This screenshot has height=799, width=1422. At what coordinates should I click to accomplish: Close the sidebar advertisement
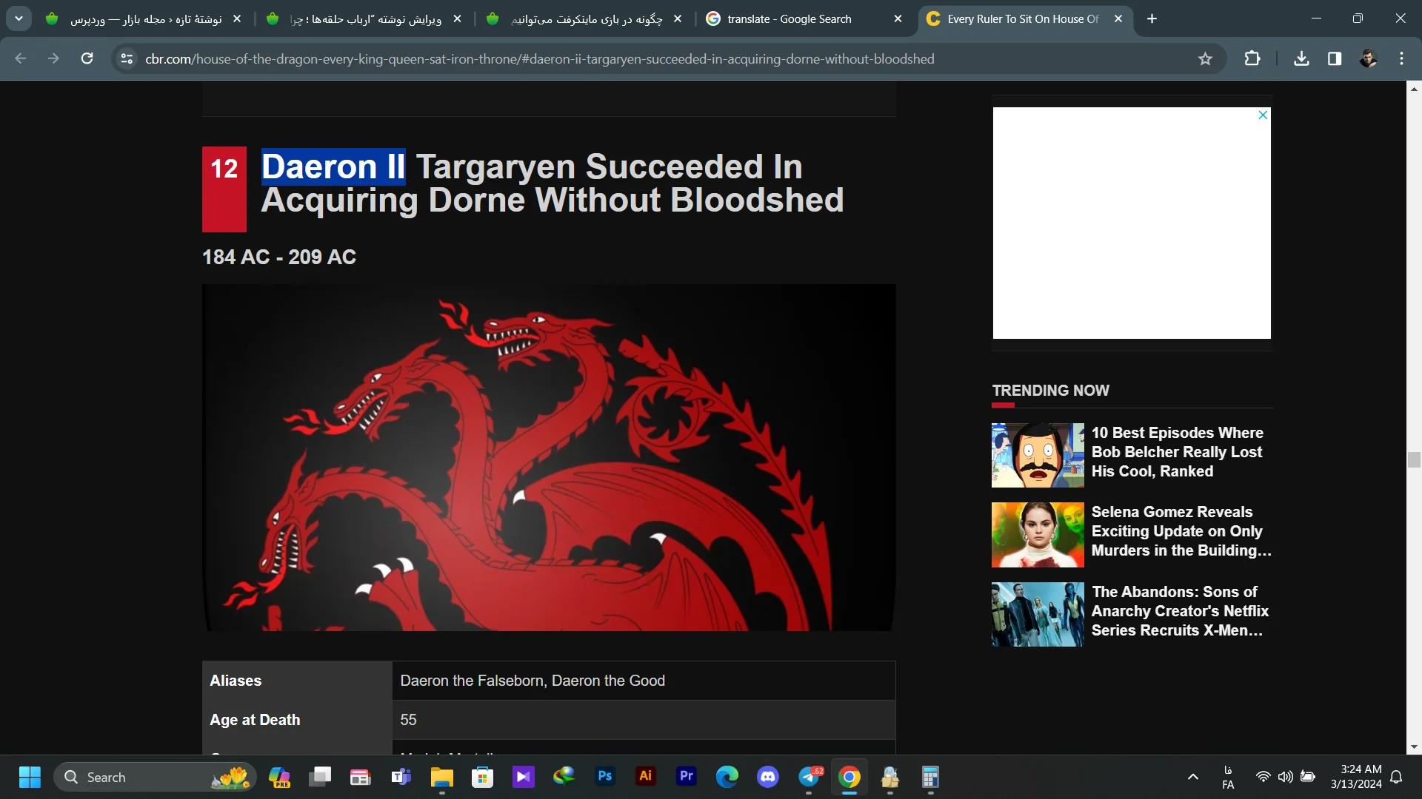pyautogui.click(x=1263, y=115)
